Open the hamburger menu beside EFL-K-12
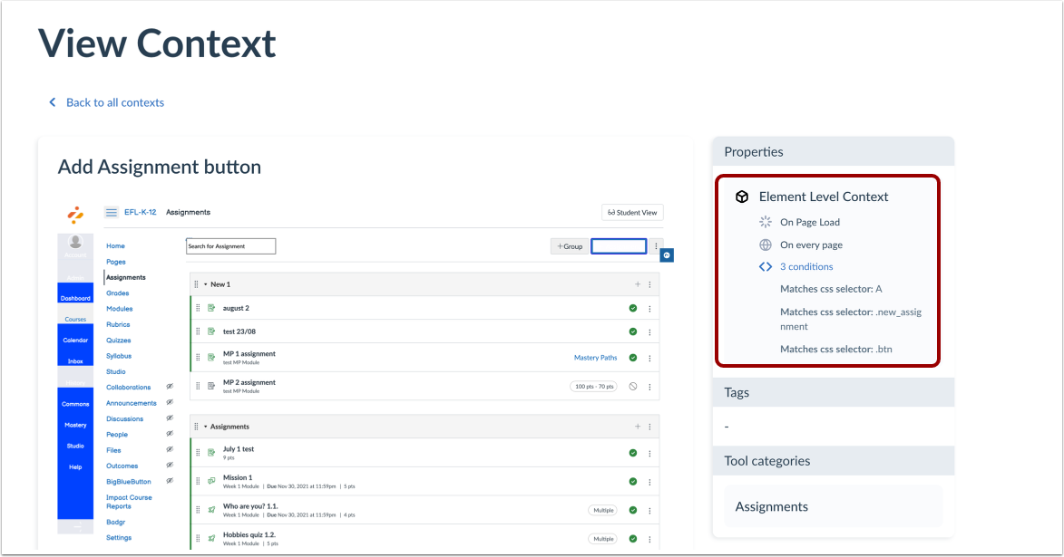 (x=112, y=212)
